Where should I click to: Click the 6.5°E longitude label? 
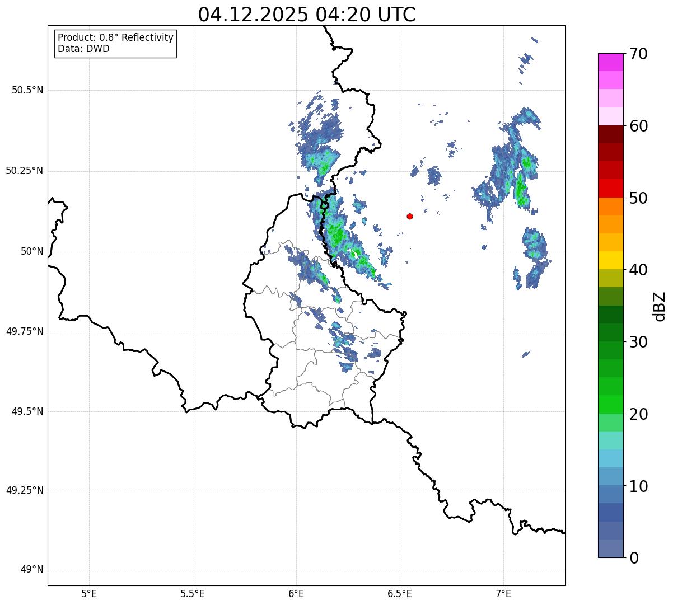(x=400, y=593)
